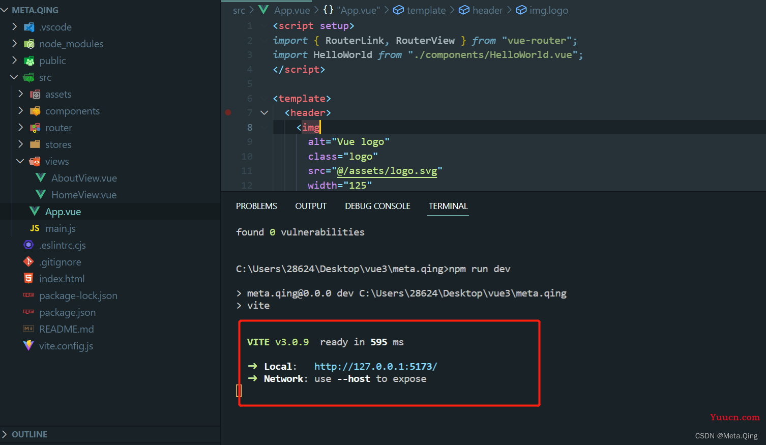The height and width of the screenshot is (445, 766).
Task: Click the components folder icon
Action: click(35, 111)
